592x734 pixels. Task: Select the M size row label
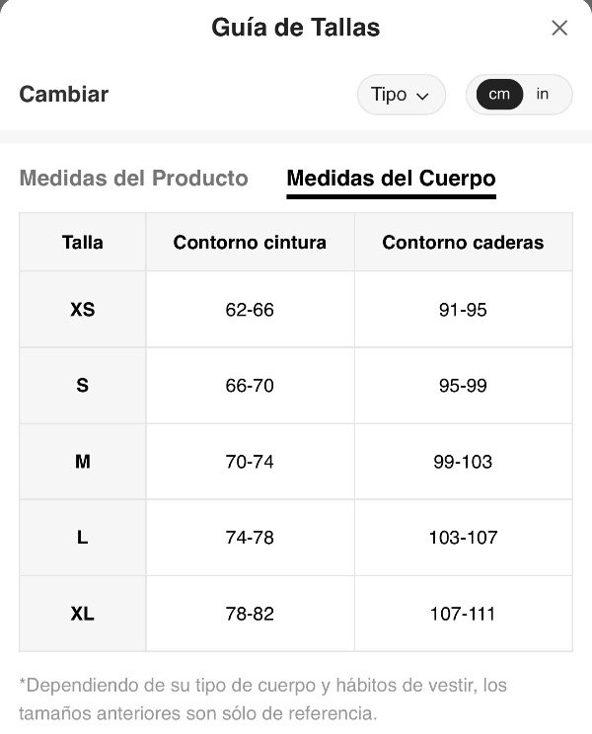(83, 462)
